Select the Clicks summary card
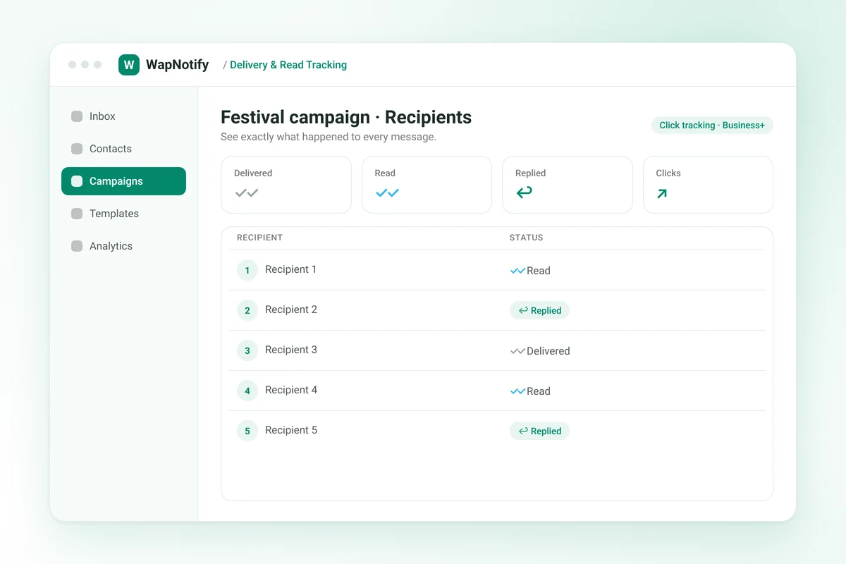The width and height of the screenshot is (846, 564). coord(708,185)
